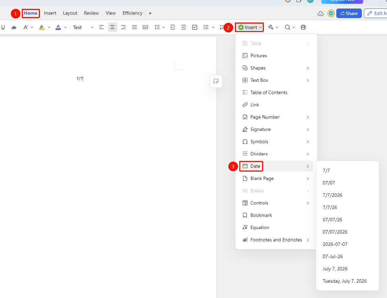Open the Efficiency tab

tap(132, 13)
